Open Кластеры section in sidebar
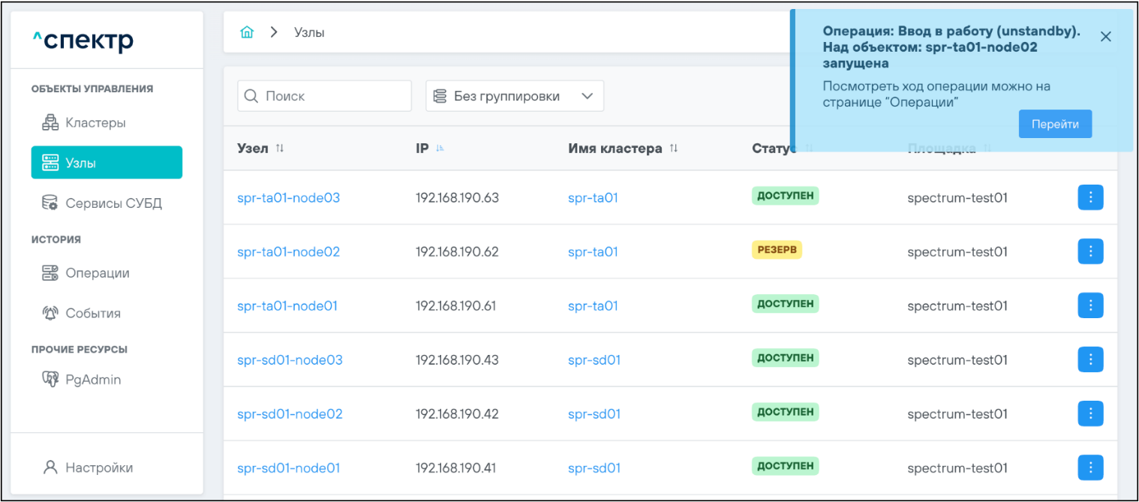The height and width of the screenshot is (502, 1139). (95, 122)
